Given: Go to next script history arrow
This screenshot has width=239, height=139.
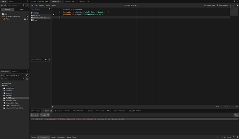Looking at the screenshot, I should tap(233, 5).
